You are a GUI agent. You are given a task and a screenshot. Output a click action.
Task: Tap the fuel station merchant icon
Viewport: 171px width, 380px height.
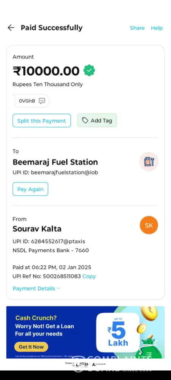[149, 161]
